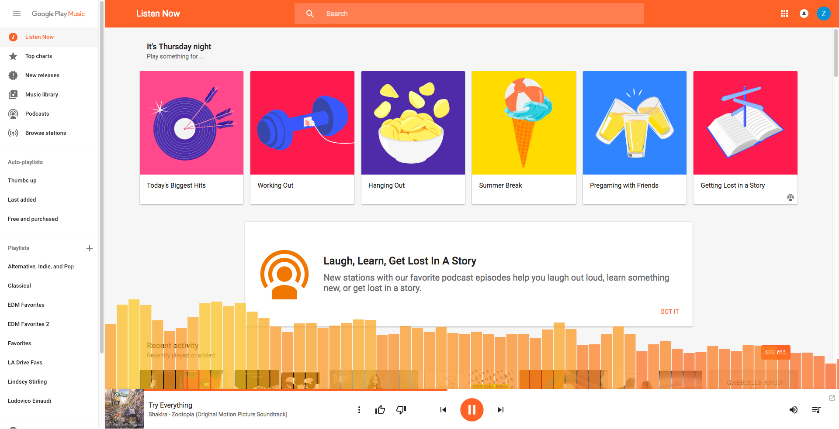Open the hamburger navigation menu
The image size is (839, 429).
pos(17,14)
